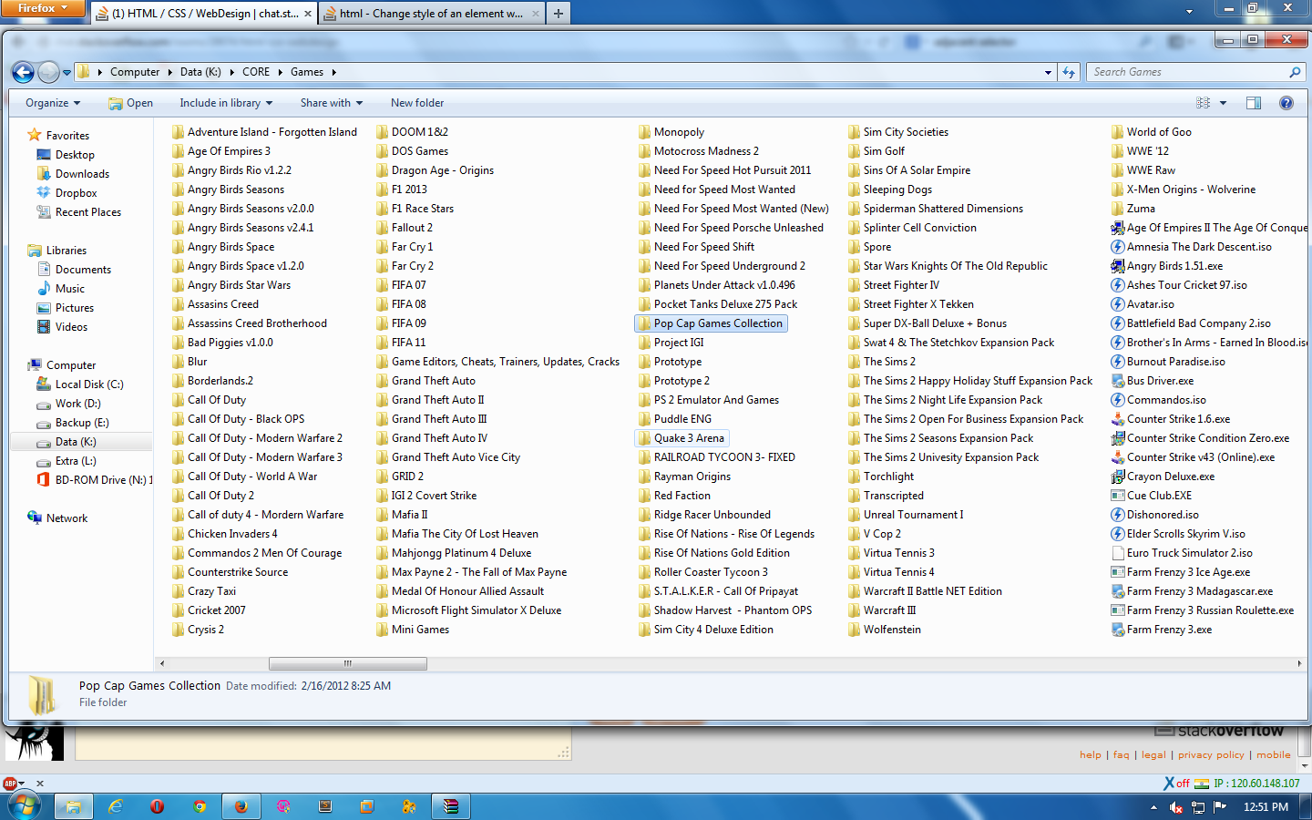Viewport: 1312px width, 820px height.
Task: Expand the Include in library dropdown
Action: coord(227,103)
